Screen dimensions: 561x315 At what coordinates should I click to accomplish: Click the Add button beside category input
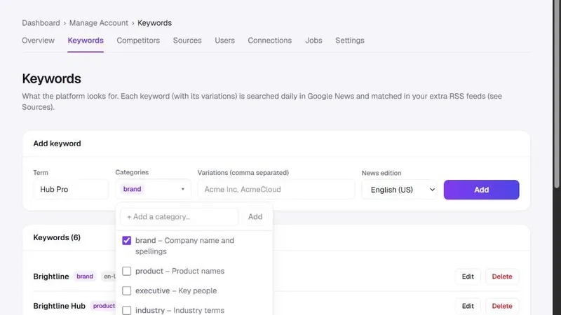point(255,217)
